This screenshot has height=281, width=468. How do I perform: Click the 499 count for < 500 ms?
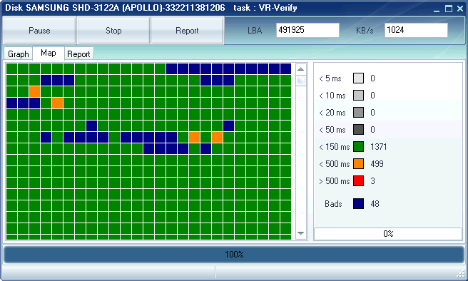[x=377, y=164]
